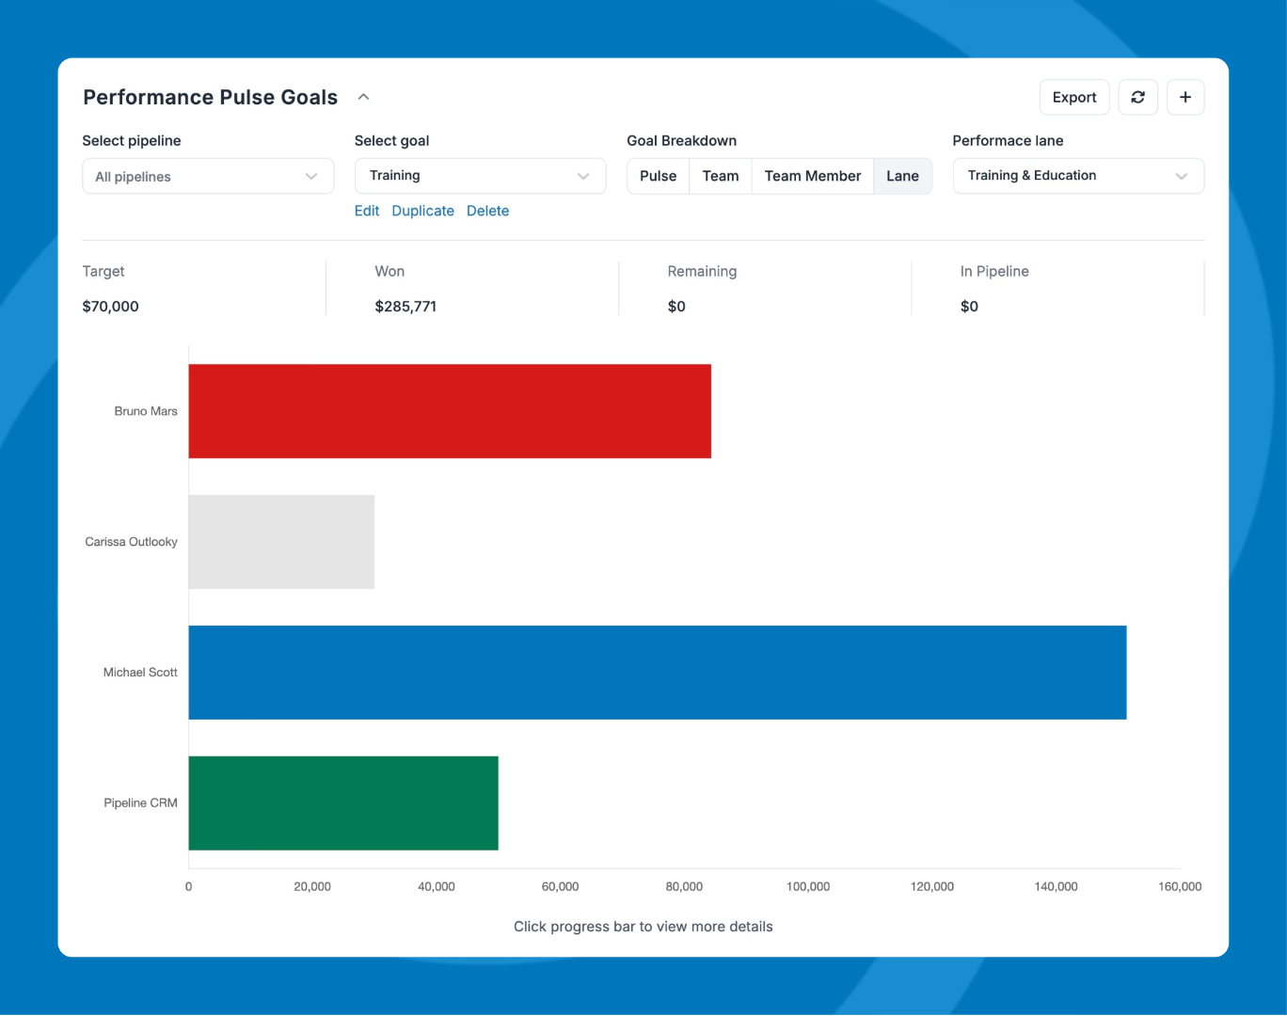Click Carissa Outlooky gray progress bar
Screen dimensions: 1287x1016
(281, 542)
